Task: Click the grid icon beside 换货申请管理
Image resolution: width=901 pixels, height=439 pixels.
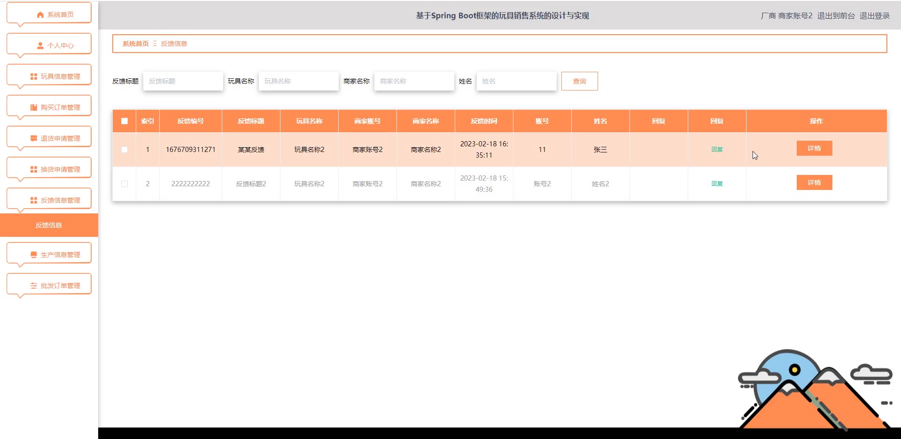Action: point(34,169)
